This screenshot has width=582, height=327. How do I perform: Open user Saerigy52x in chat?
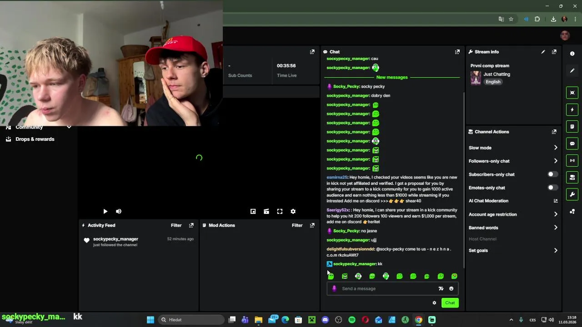(x=338, y=210)
